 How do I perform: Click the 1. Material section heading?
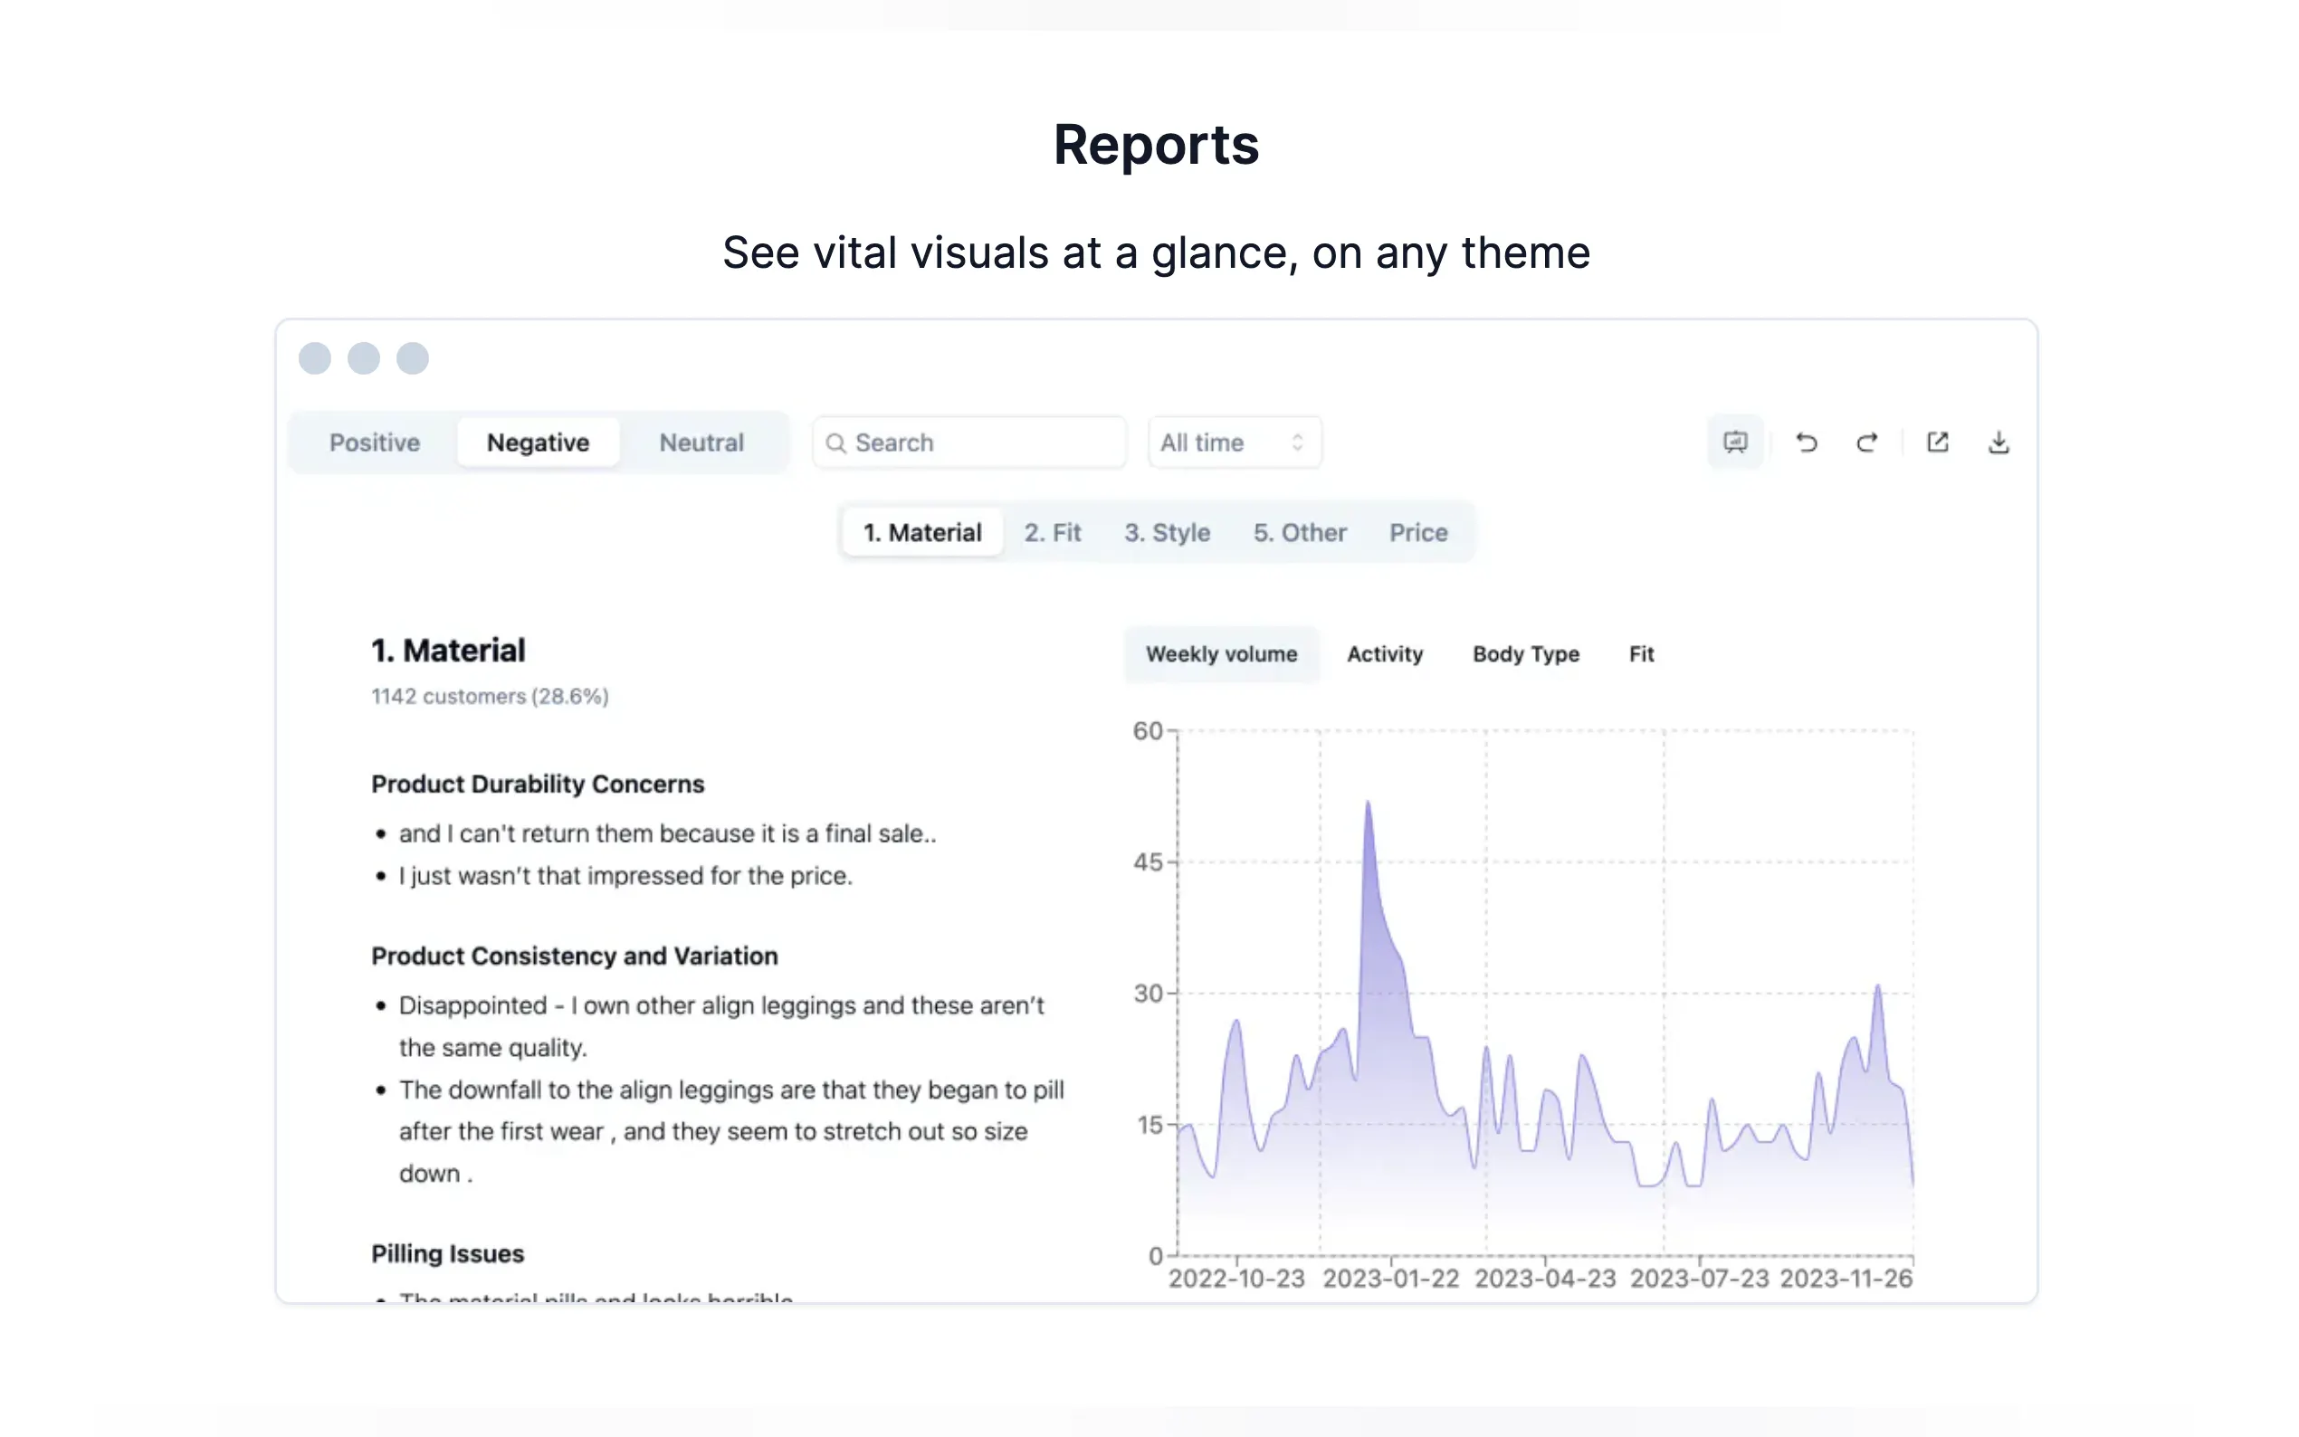click(x=448, y=650)
